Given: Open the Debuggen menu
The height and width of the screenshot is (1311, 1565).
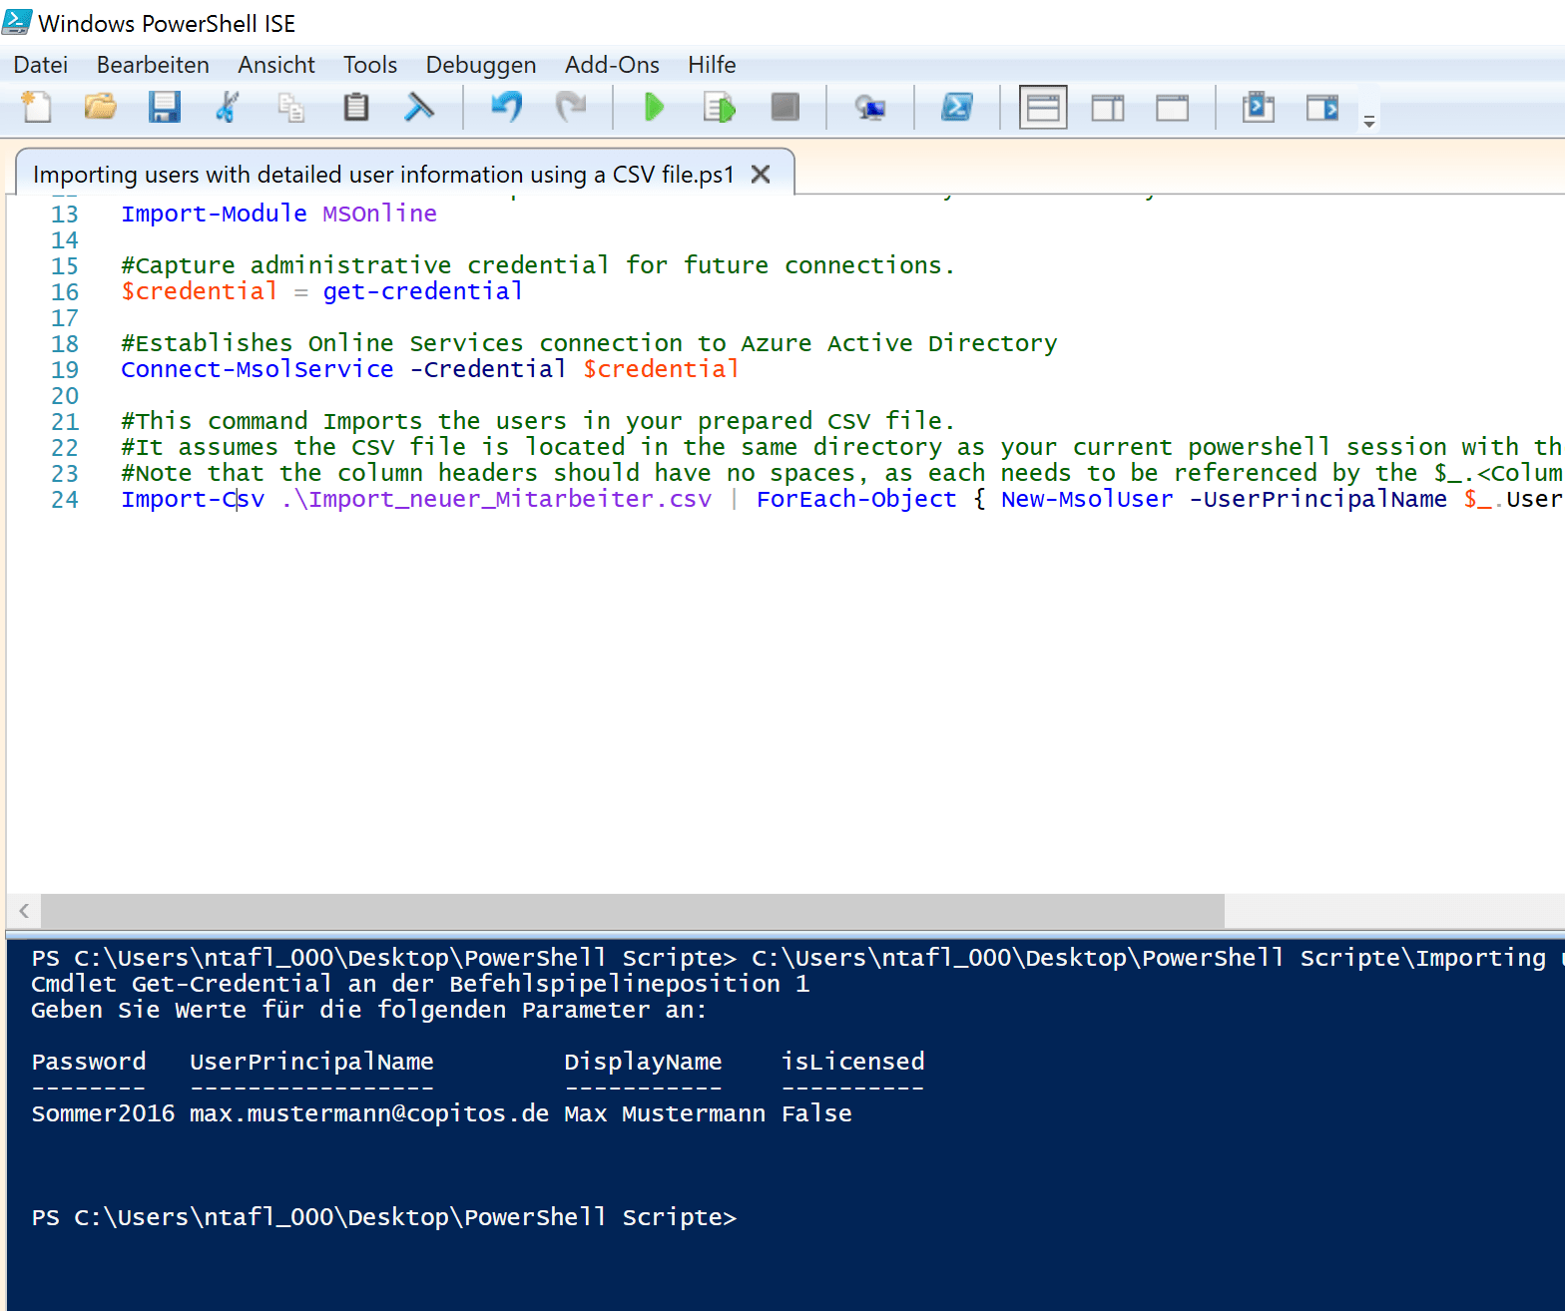Looking at the screenshot, I should click(x=481, y=65).
